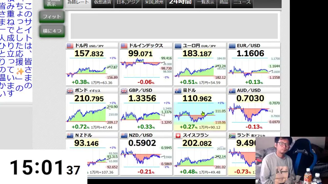Click the Australian flag on AUD/USD card

232,91
